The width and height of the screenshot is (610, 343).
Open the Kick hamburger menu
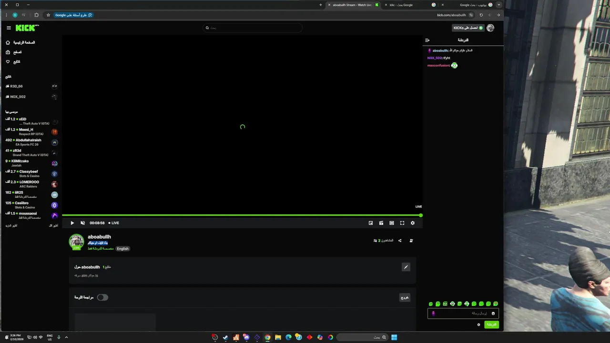click(9, 28)
